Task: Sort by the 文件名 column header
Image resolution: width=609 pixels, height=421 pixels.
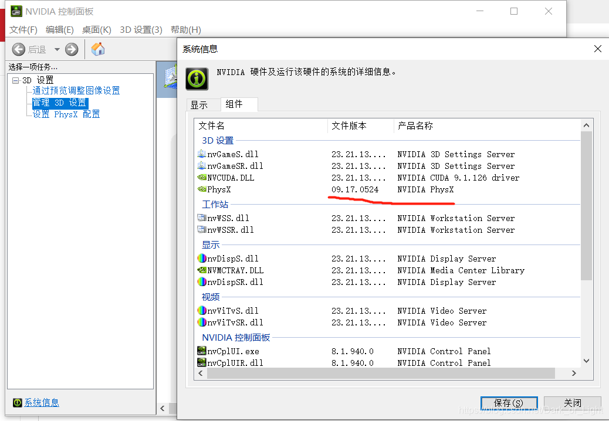Action: point(262,125)
